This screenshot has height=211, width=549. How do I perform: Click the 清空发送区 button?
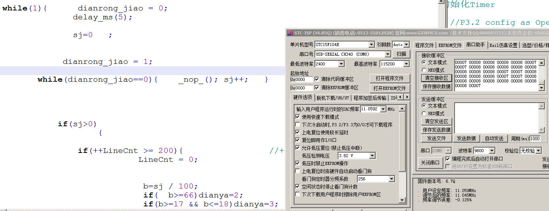pos(436,122)
